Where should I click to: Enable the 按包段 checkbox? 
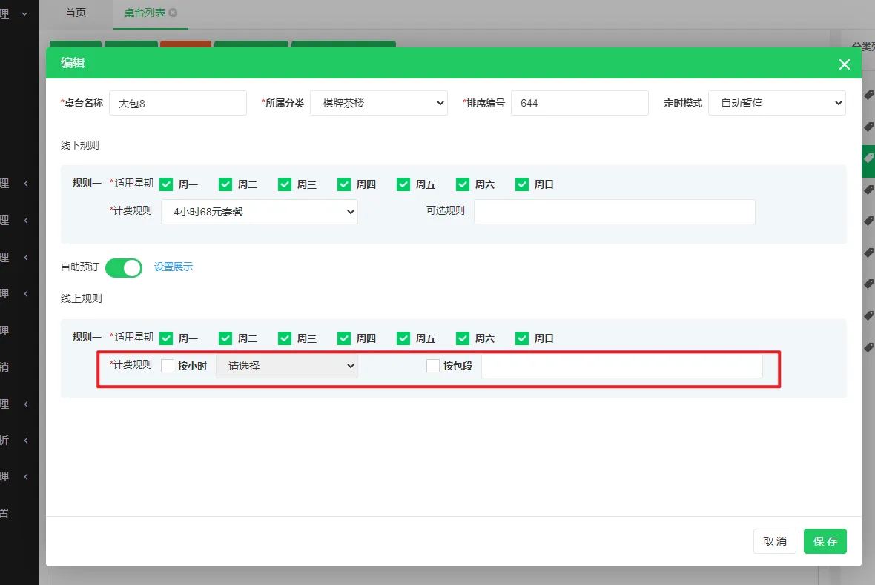tap(433, 366)
